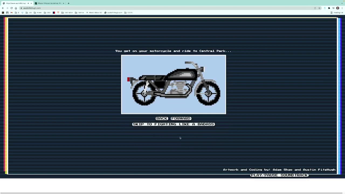This screenshot has width=345, height=194.
Task: Click the browser forward arrow
Action: point(7,8)
